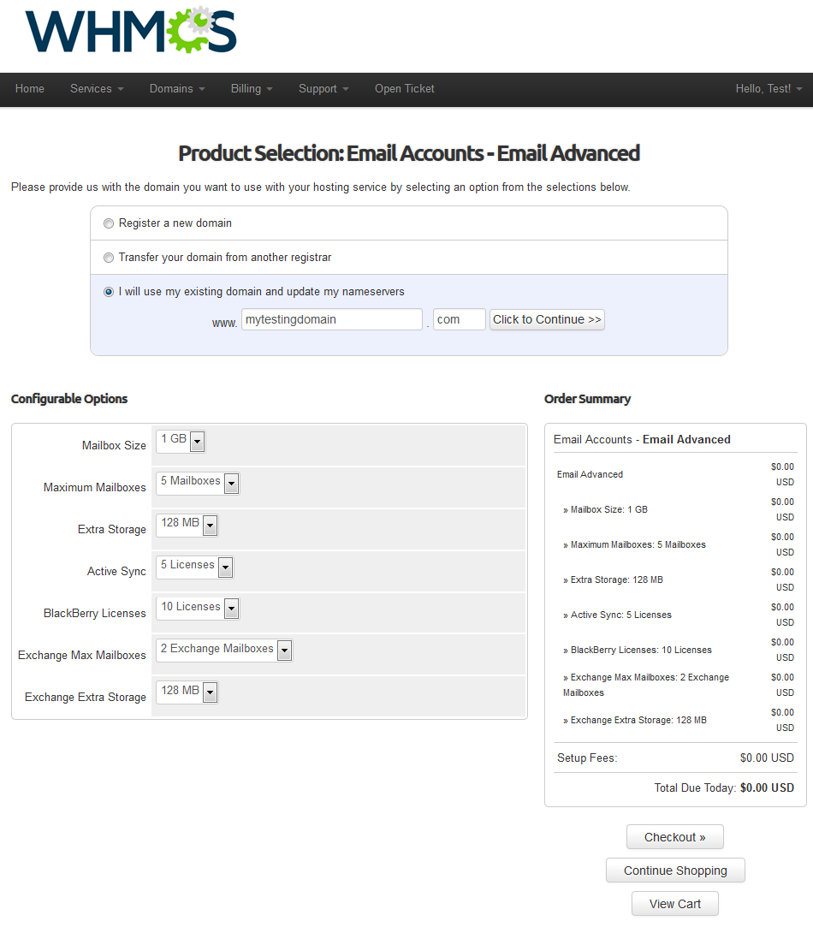Click » Active Sync: 5 Licenses summary line
Image resolution: width=813 pixels, height=933 pixels.
(x=617, y=615)
